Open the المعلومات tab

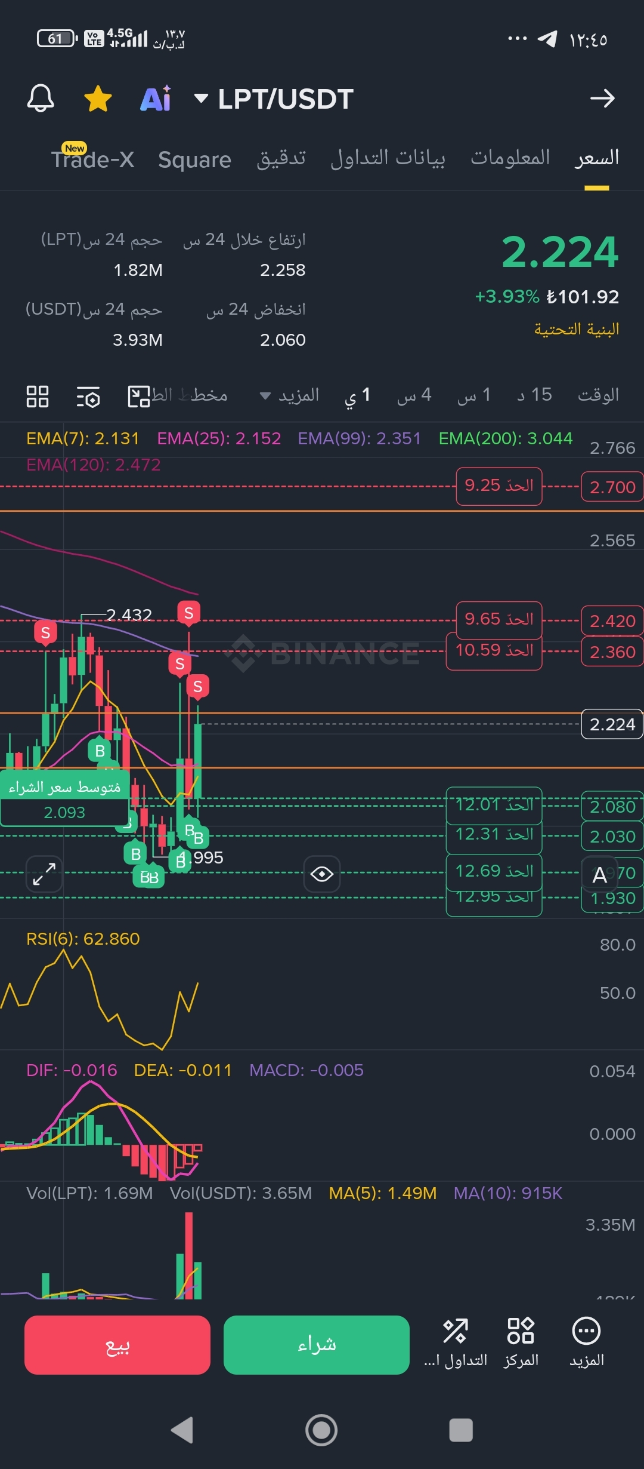pos(510,158)
